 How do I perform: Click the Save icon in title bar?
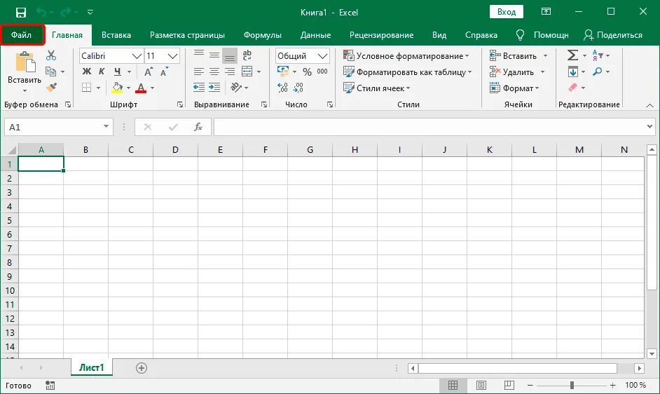[x=20, y=13]
